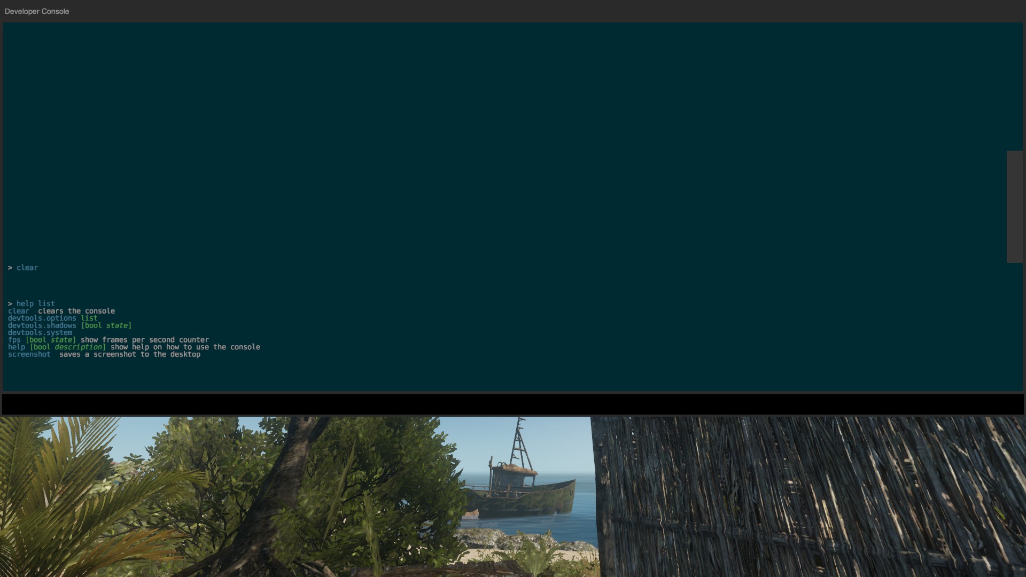Click the 'screenshot' command entry
This screenshot has height=577, width=1026.
click(x=29, y=354)
